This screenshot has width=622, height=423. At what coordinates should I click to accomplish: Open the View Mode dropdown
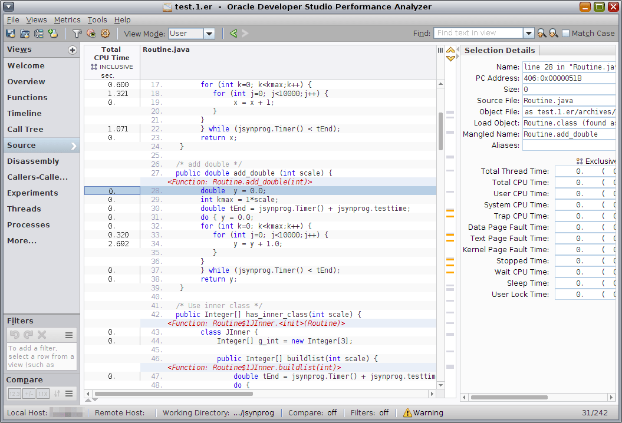209,34
